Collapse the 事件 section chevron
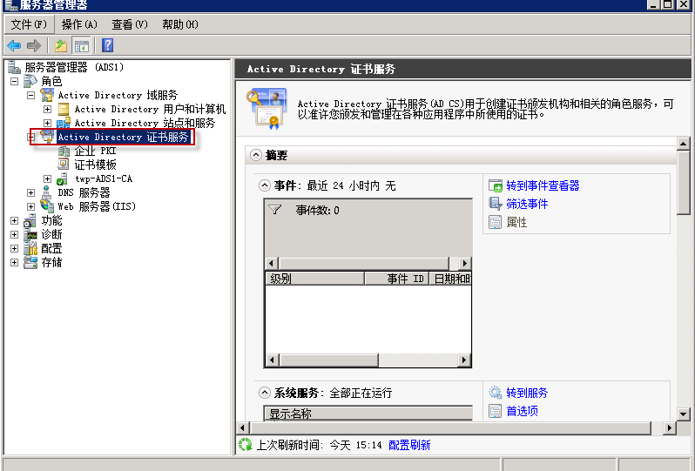The image size is (695, 471). coord(265,185)
